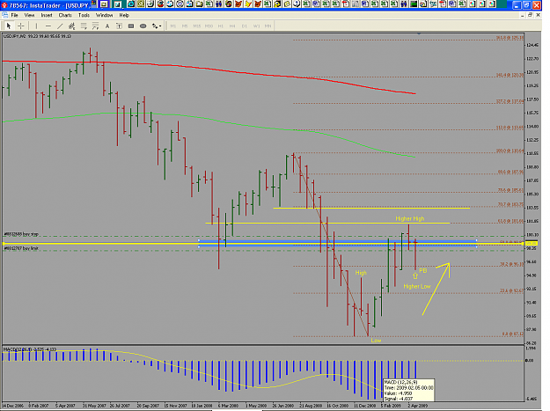Image resolution: width=550 pixels, height=411 pixels.
Task: Select the buy limit order label
Action: tap(21, 248)
